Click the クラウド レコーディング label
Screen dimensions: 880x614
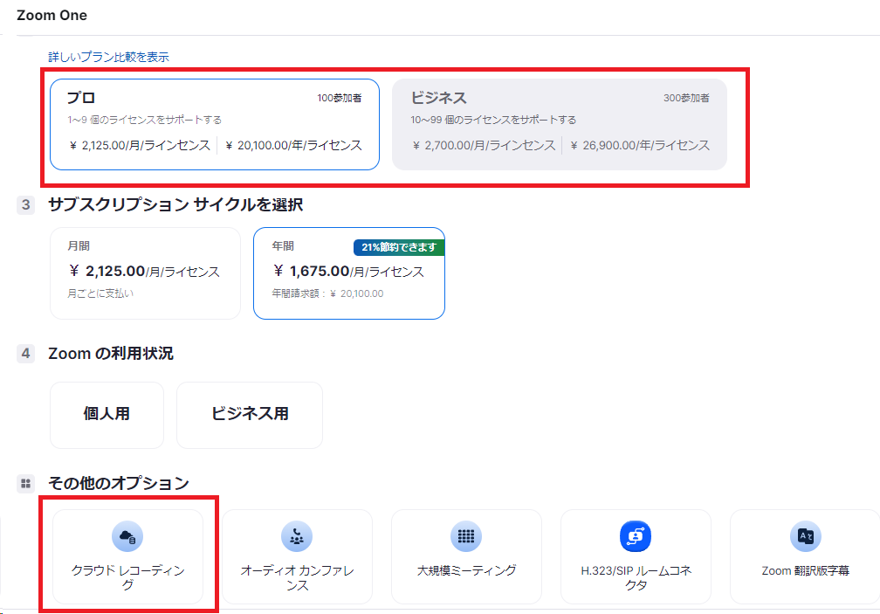(128, 577)
